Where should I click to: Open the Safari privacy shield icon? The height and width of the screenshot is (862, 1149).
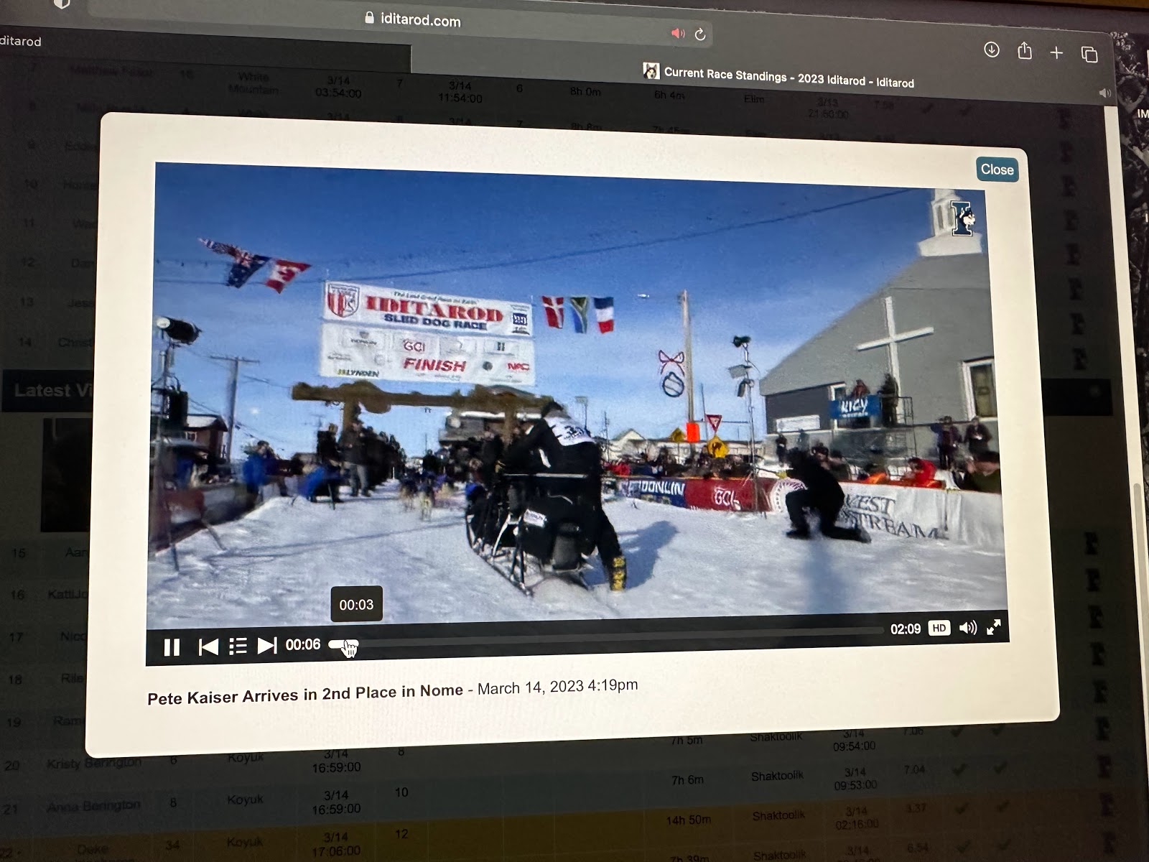(x=62, y=4)
